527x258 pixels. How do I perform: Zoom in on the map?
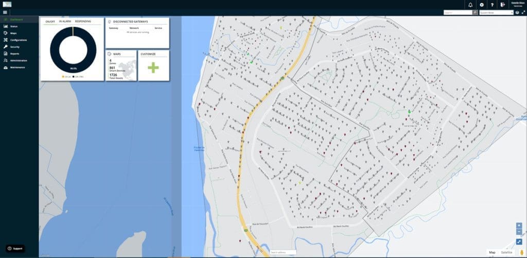(x=519, y=225)
